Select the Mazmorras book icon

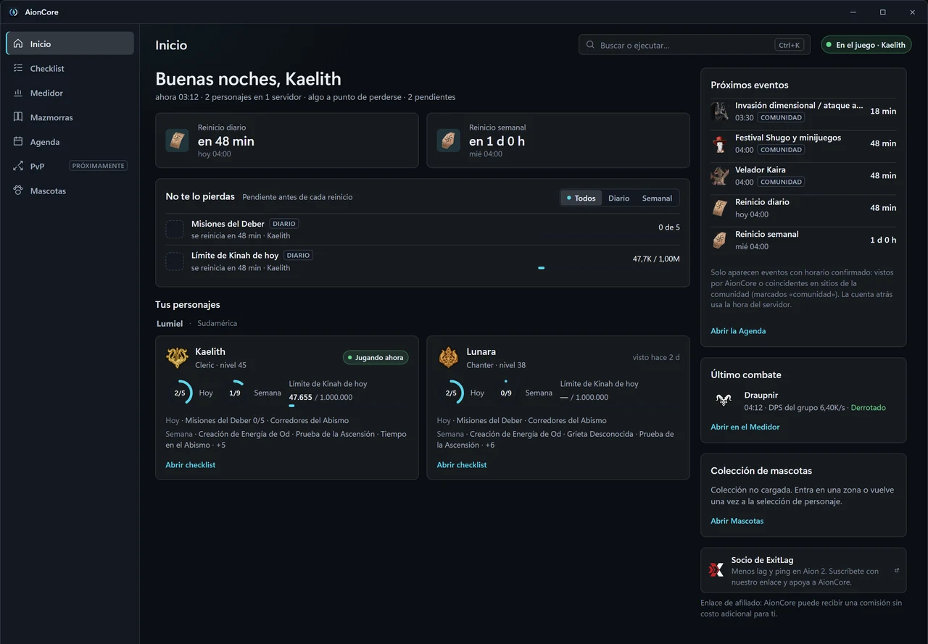18,117
